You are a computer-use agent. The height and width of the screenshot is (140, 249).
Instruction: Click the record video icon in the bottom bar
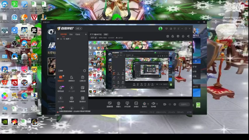click(x=165, y=104)
